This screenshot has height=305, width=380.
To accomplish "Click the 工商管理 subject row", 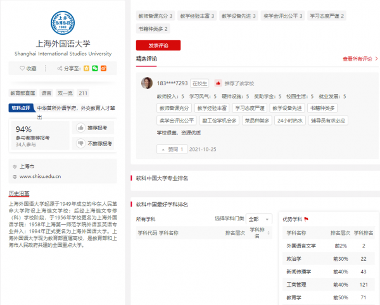I will click(x=329, y=285).
